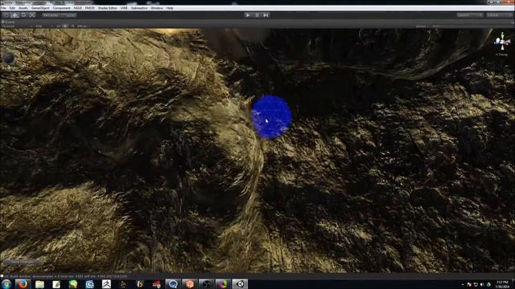Open File Explorer folder taskbar icon
Image resolution: width=515 pixels, height=289 pixels.
point(39,284)
